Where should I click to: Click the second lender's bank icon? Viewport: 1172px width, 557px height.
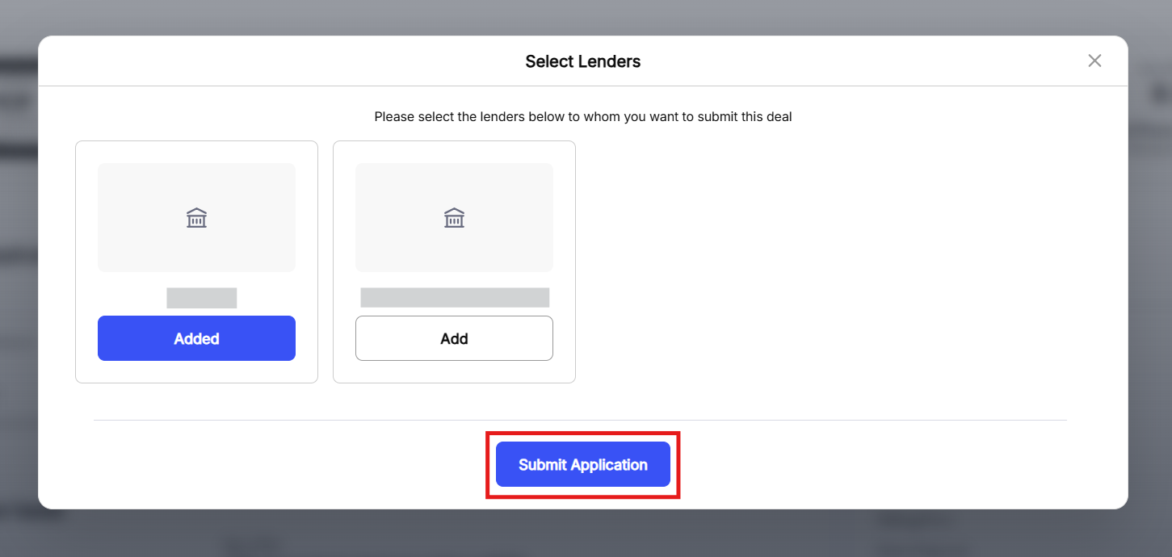[454, 218]
